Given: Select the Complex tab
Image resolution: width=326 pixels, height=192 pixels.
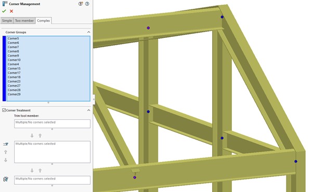Looking at the screenshot, I should (x=44, y=21).
